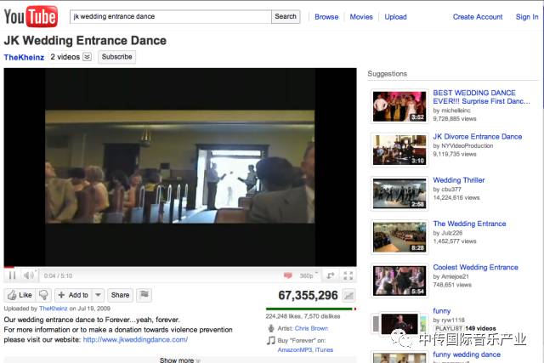
Task: Expand TheKheinz 2 videos dropdown
Action: pyautogui.click(x=87, y=57)
